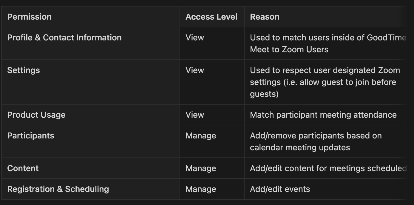414x205 pixels.
Task: Click View access level for Profile & Contact Information
Action: (195, 38)
